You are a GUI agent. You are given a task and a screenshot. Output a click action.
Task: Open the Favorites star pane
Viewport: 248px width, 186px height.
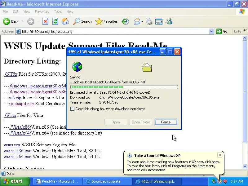click(x=106, y=21)
